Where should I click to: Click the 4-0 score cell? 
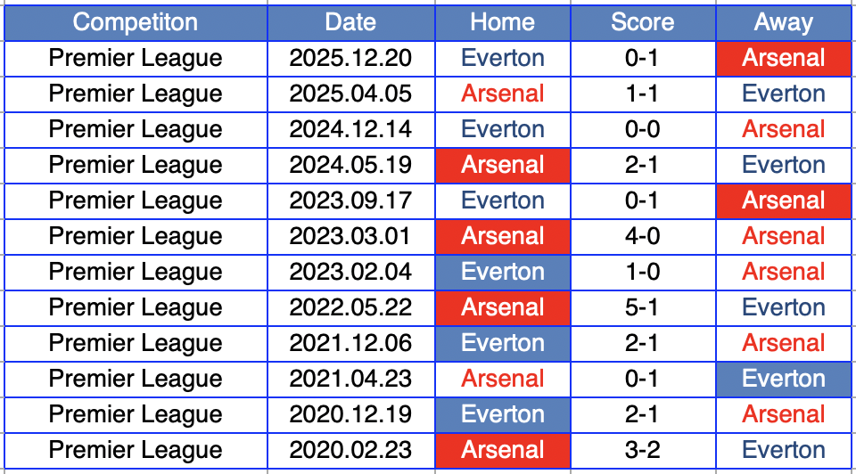(x=642, y=236)
